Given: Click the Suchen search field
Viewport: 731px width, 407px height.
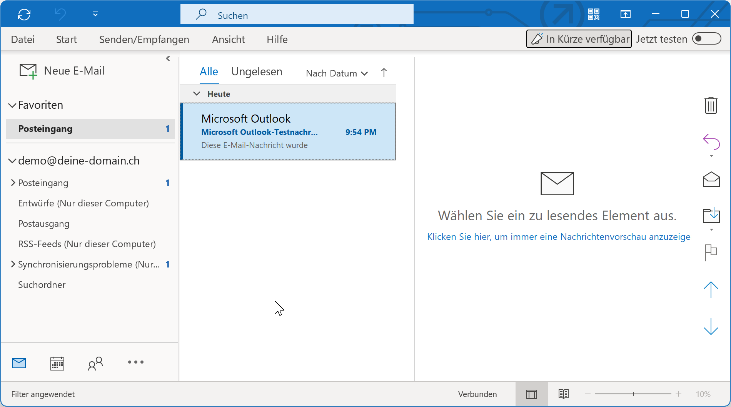Looking at the screenshot, I should [297, 15].
